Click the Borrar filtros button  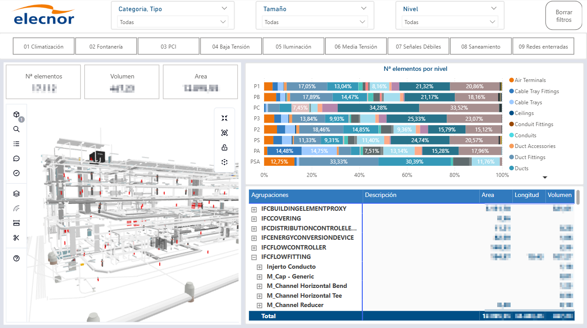coord(564,16)
